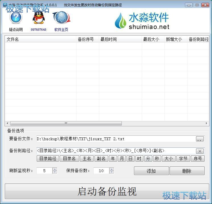Image resolution: width=212 pixels, height=204 pixels.
Task: Sort by the 备份到路径 column header
Action: (198, 39)
